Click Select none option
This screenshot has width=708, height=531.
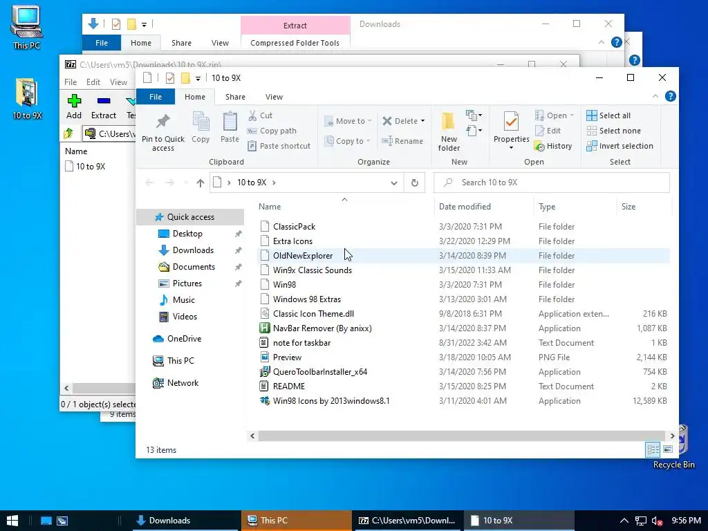613,131
